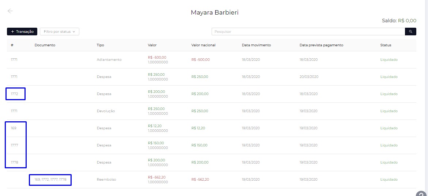
Task: Sort by the Documento column header
Action: click(x=45, y=45)
